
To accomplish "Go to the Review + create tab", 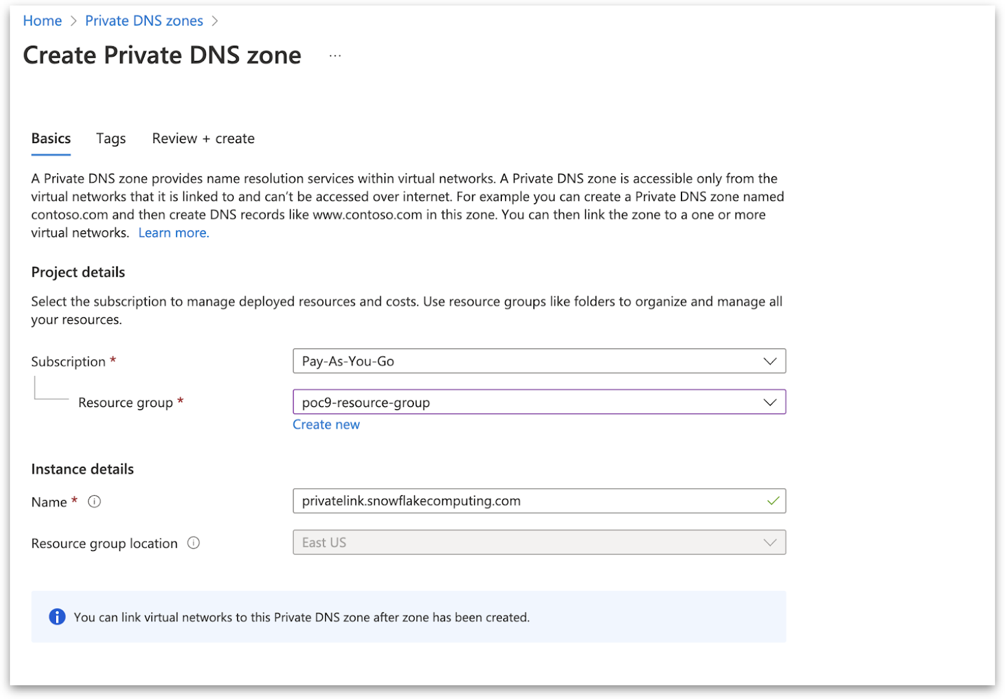I will click(x=203, y=139).
